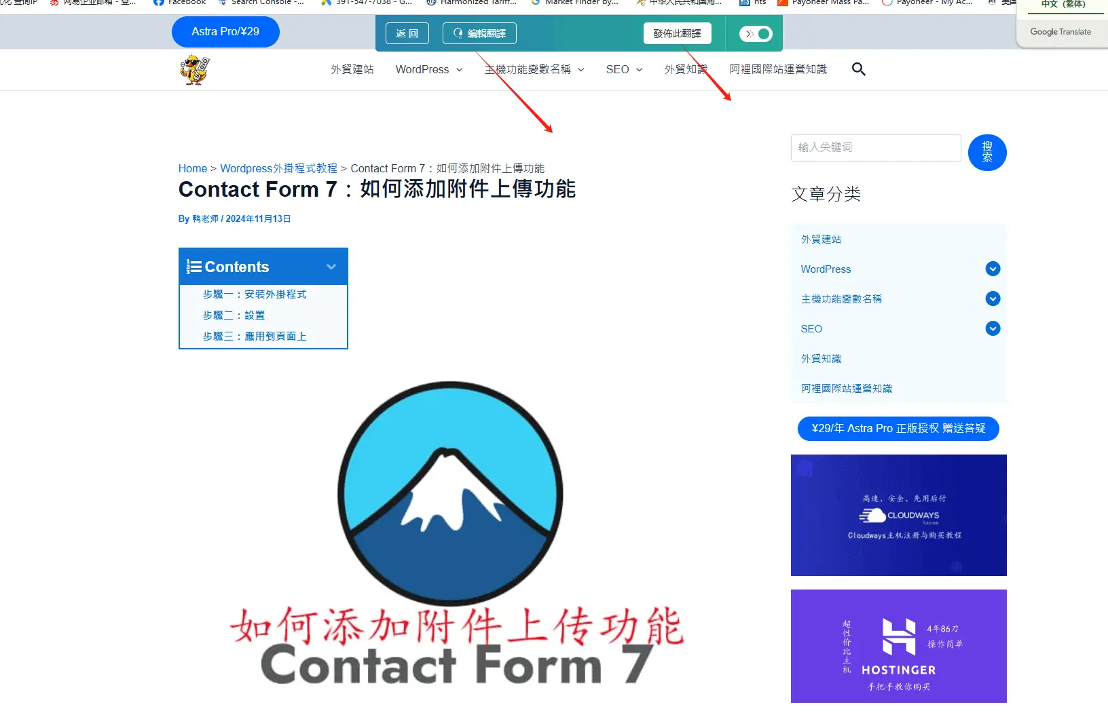The image size is (1108, 713).
Task: Expand the SEO sidebar category
Action: point(993,328)
